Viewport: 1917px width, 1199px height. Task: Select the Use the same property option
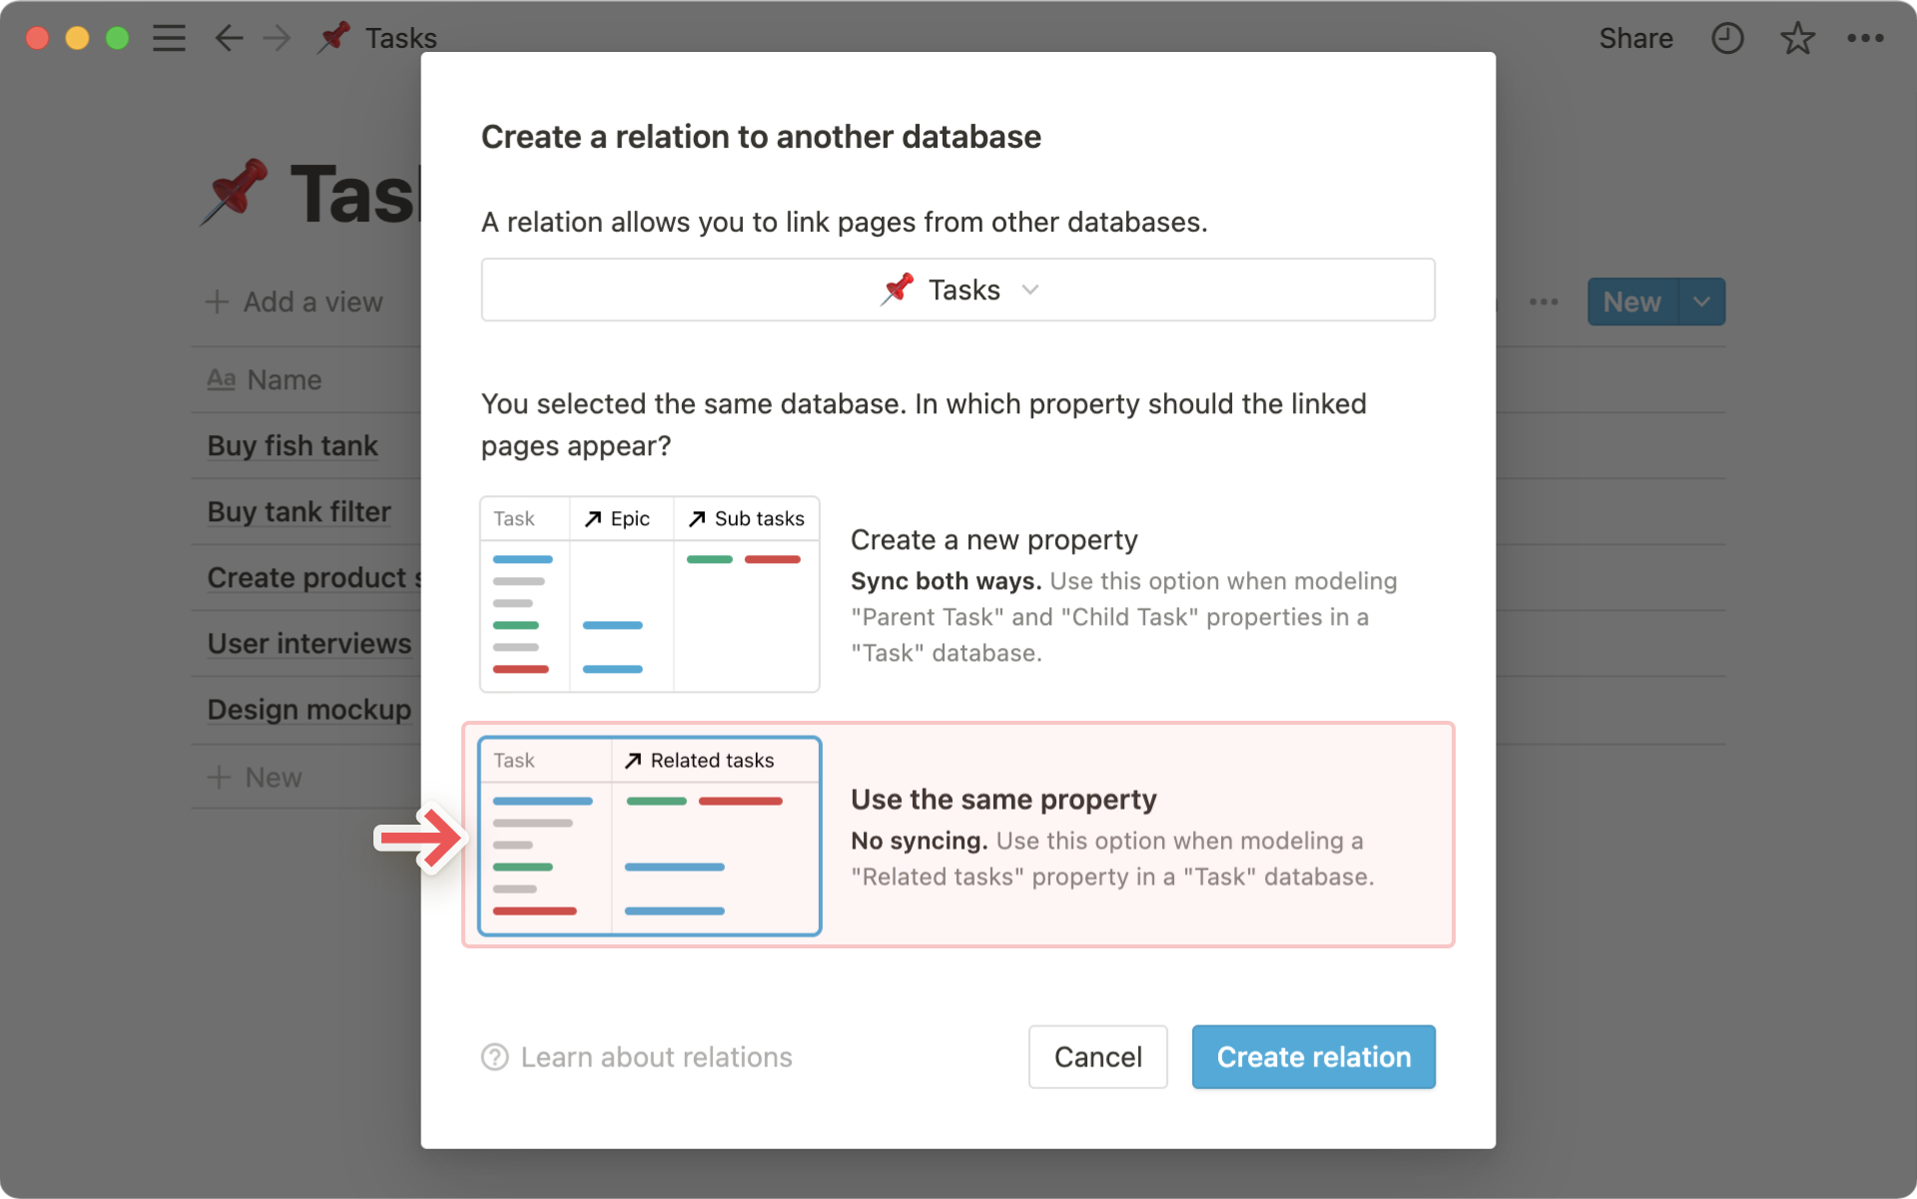point(958,835)
